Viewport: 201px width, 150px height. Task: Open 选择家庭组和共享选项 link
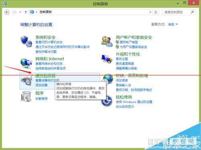tap(51, 68)
